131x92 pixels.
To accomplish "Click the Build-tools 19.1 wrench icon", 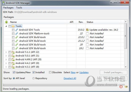I will point(17,48).
